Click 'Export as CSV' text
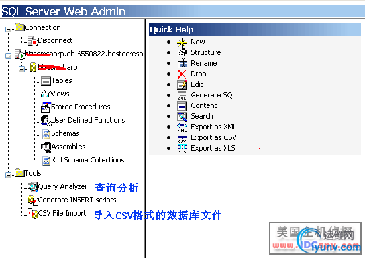 [x=213, y=137]
